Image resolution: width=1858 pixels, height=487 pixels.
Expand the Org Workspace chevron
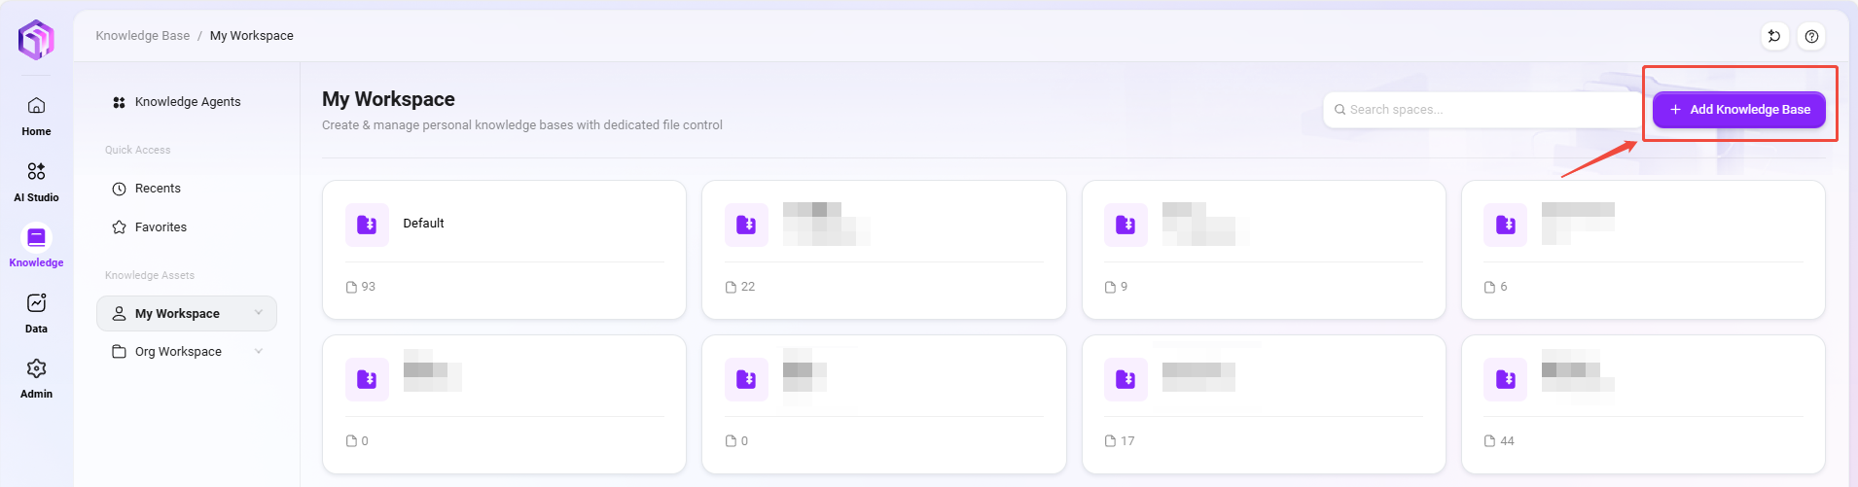259,351
